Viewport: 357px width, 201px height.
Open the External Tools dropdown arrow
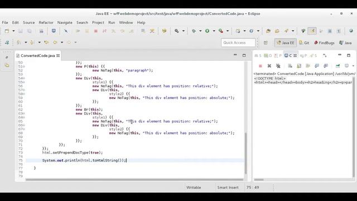click(x=228, y=31)
